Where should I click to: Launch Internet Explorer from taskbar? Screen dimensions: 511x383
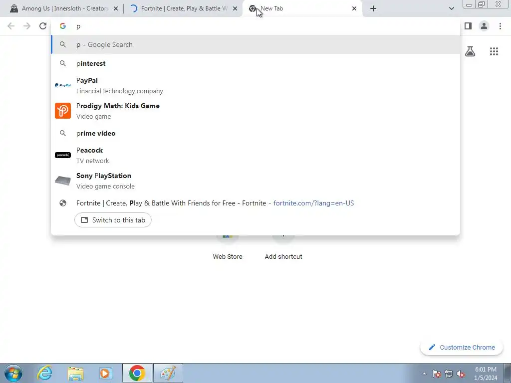tap(44, 373)
